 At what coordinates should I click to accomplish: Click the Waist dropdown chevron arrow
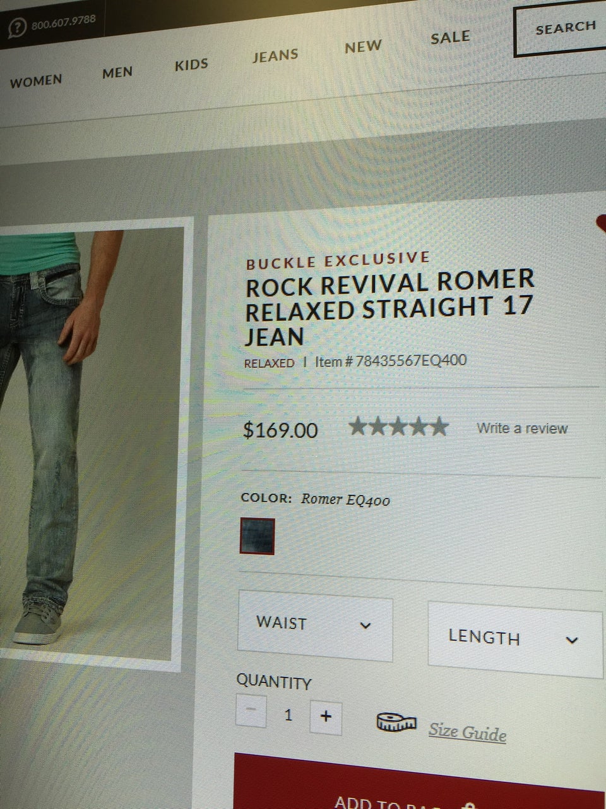click(365, 626)
